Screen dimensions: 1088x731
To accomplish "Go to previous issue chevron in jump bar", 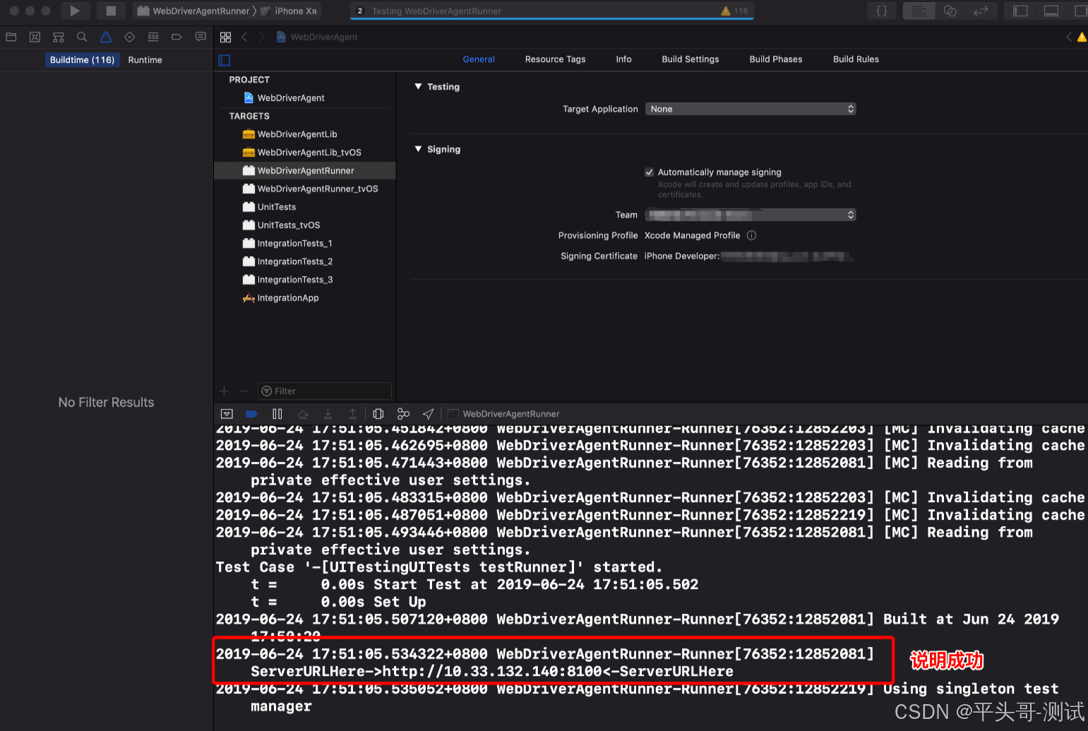I will click(x=1069, y=37).
